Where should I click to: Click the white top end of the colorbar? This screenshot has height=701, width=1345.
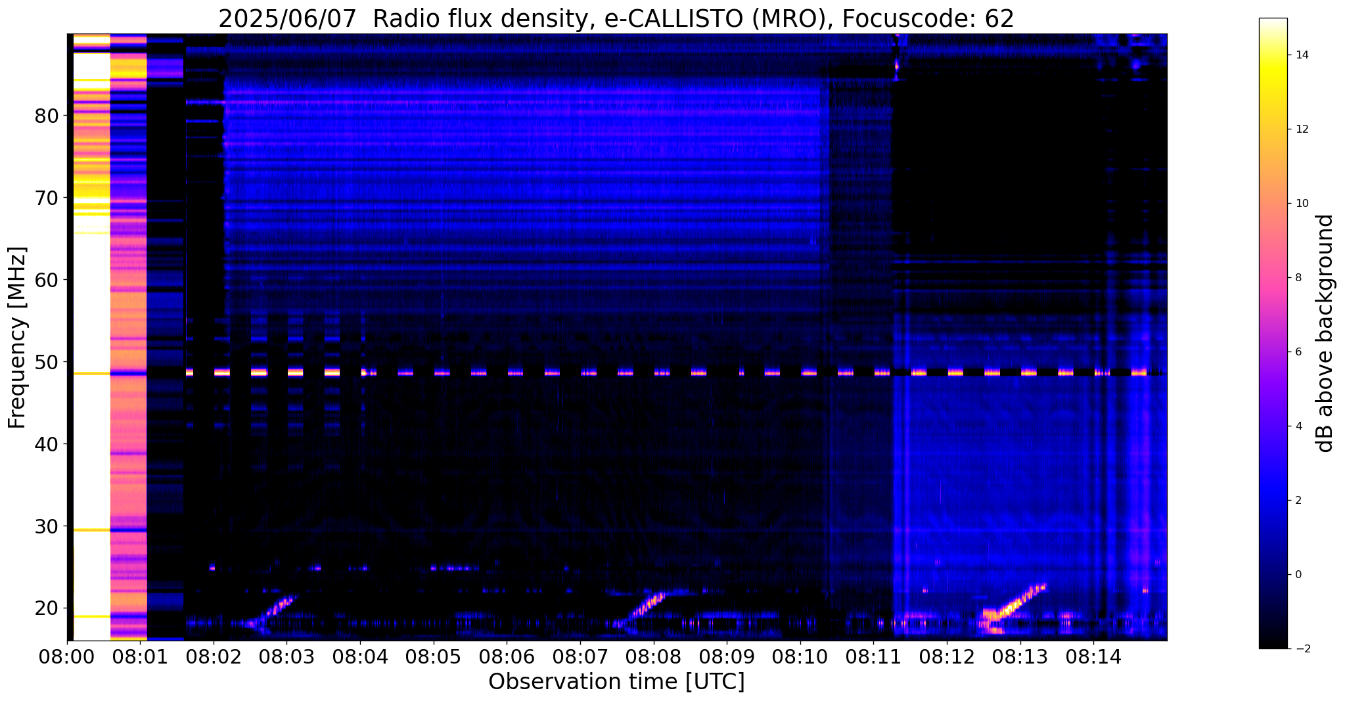pyautogui.click(x=1273, y=26)
